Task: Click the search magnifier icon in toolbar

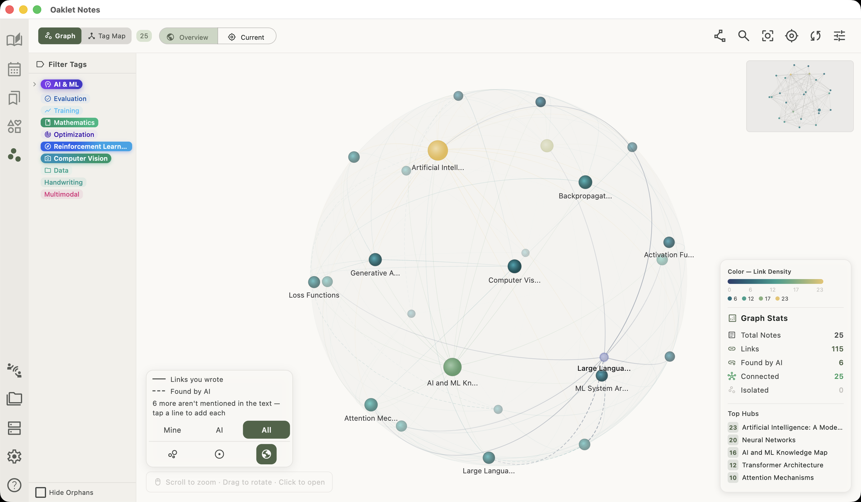Action: click(x=744, y=36)
